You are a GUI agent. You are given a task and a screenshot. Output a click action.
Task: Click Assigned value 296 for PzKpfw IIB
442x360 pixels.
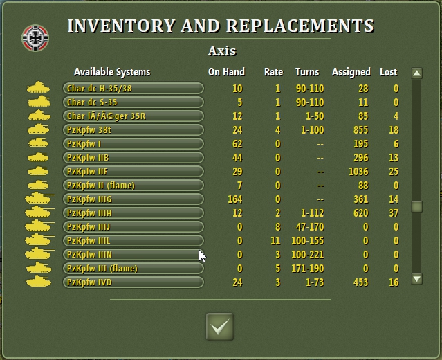(361, 158)
